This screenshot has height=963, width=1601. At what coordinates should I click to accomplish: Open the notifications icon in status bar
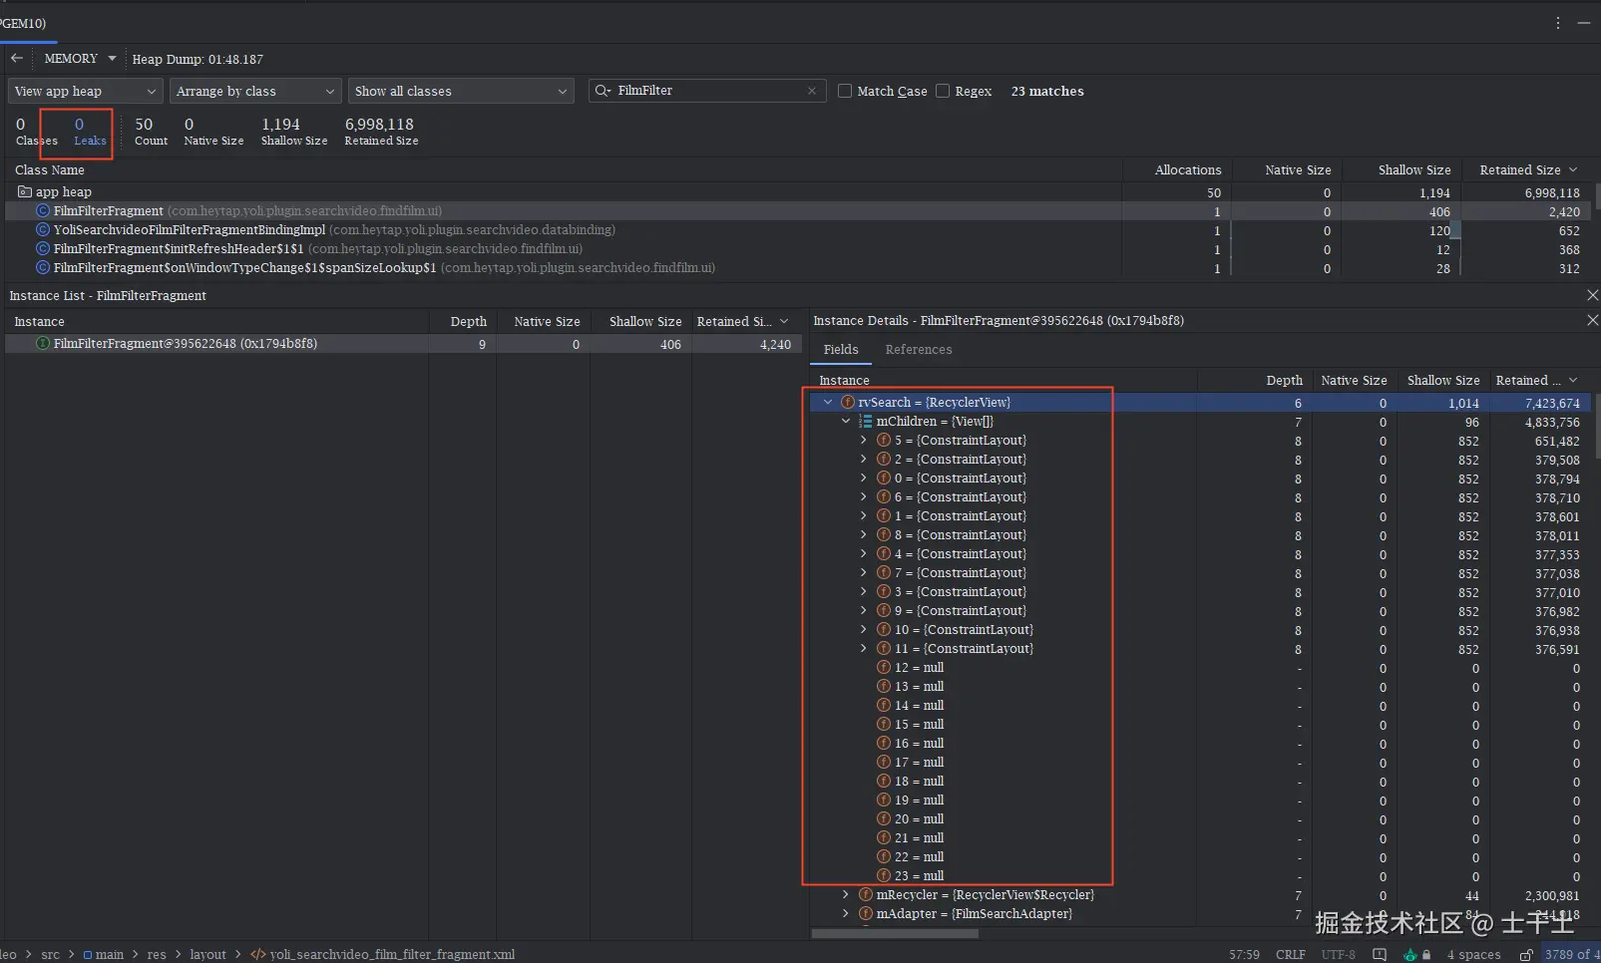coord(1380,955)
